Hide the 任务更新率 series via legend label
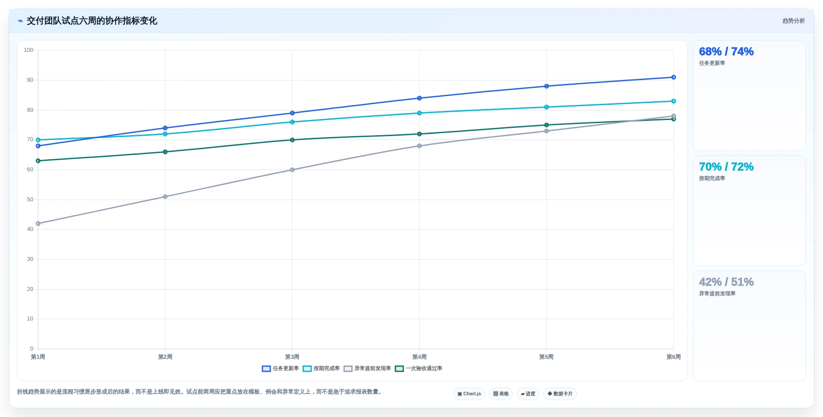 pyautogui.click(x=286, y=369)
